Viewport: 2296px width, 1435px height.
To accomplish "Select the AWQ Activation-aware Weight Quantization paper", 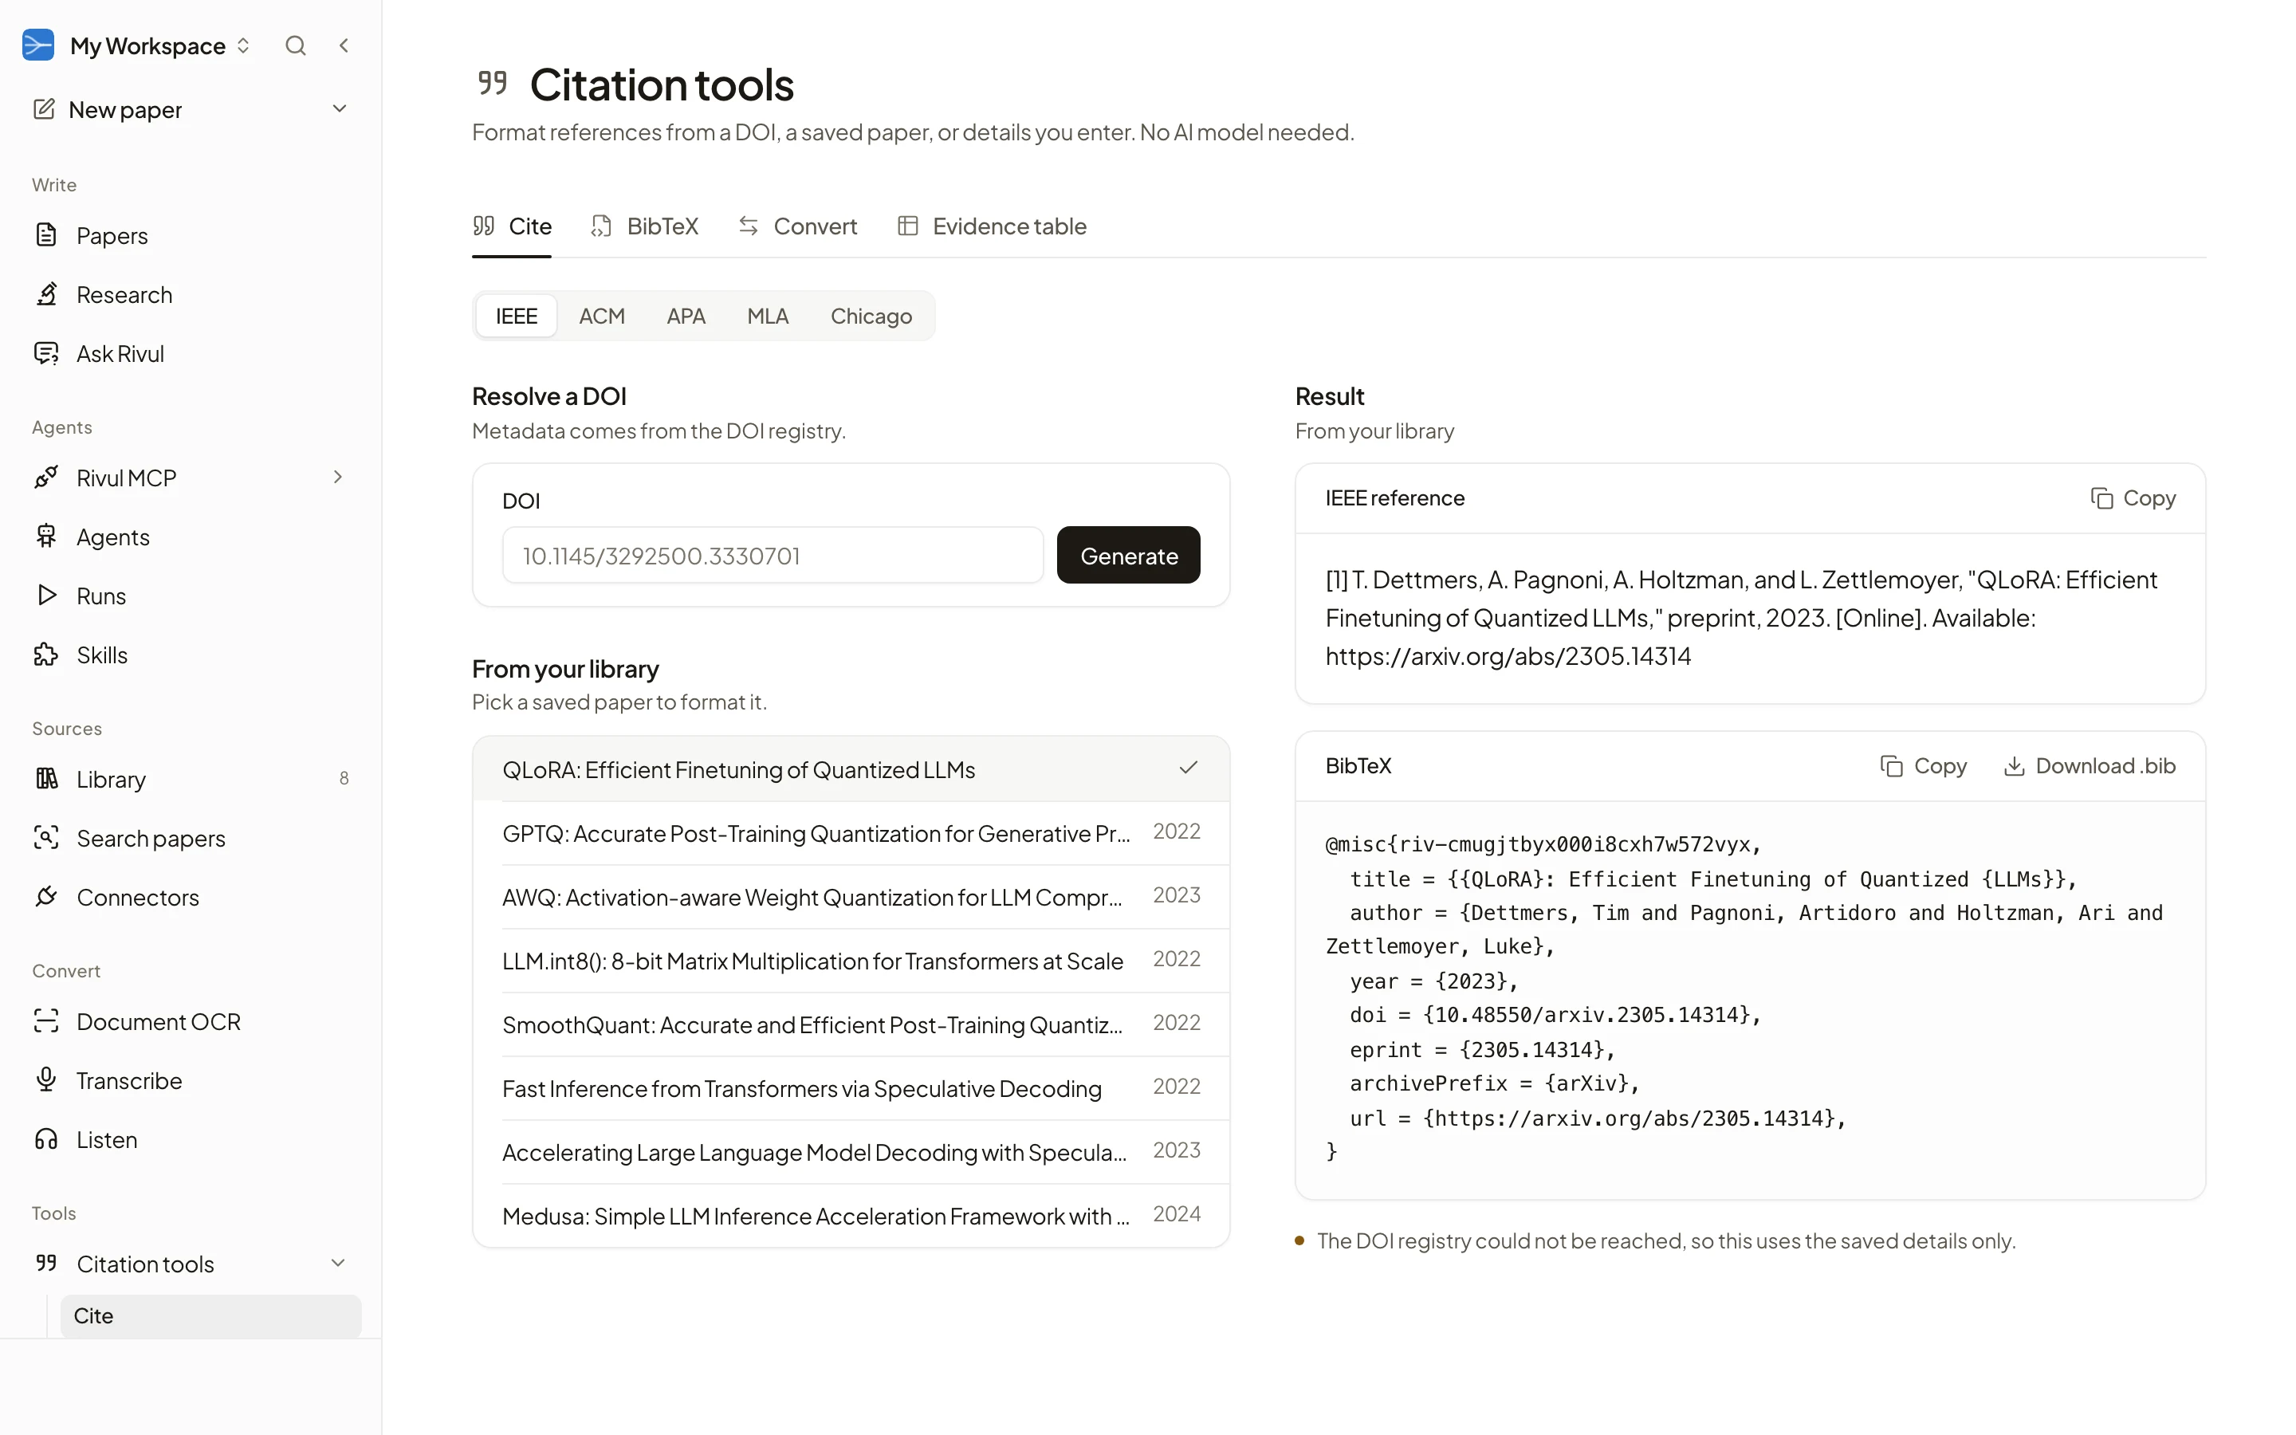I will (x=851, y=896).
